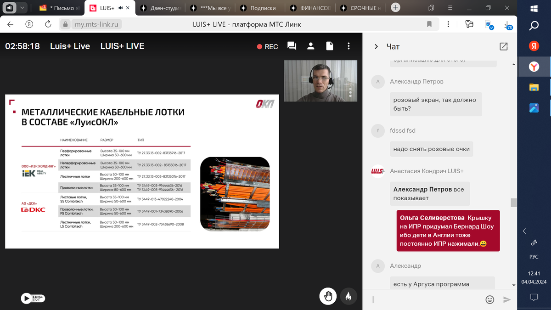
Task: Reload the current page
Action: pyautogui.click(x=48, y=24)
